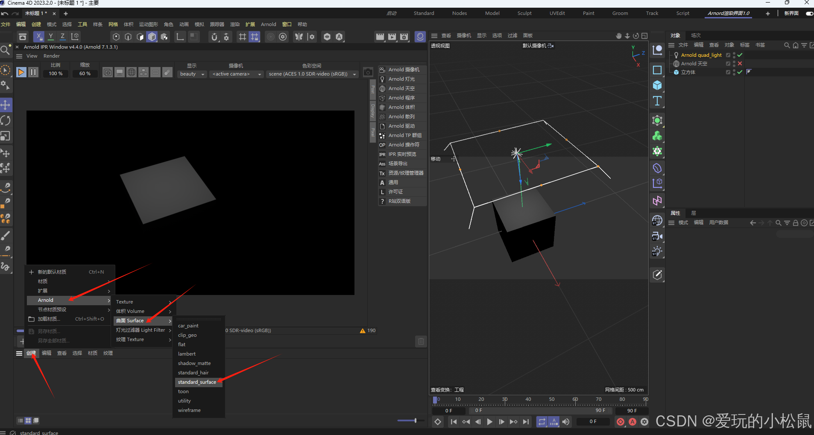
Task: Toggle the Z axis lock
Action: [x=63, y=37]
